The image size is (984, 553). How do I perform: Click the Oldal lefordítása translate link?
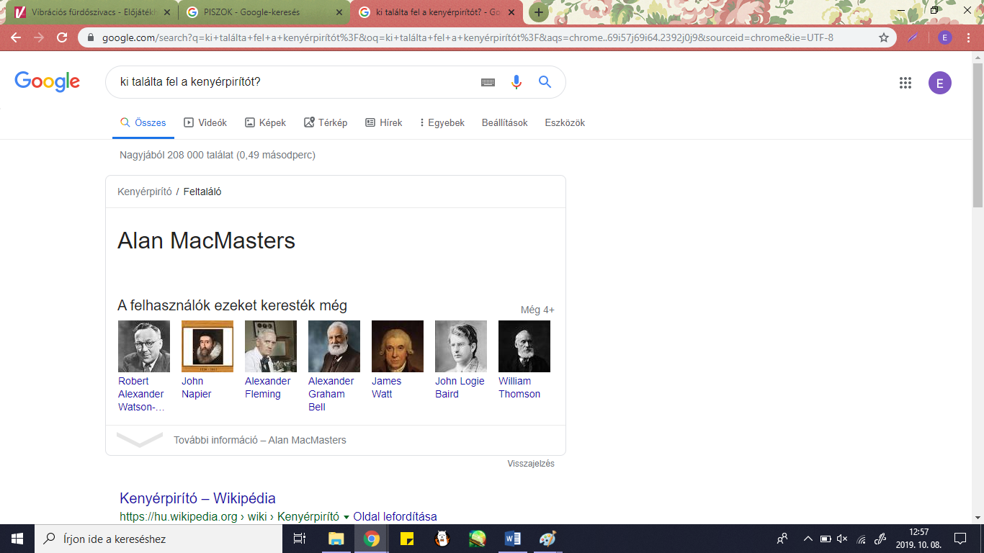click(395, 517)
